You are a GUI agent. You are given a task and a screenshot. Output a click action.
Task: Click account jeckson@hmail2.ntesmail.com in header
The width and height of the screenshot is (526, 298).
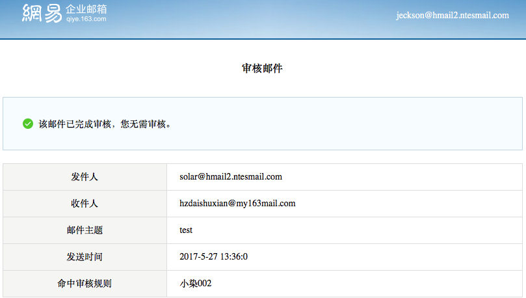(x=452, y=15)
